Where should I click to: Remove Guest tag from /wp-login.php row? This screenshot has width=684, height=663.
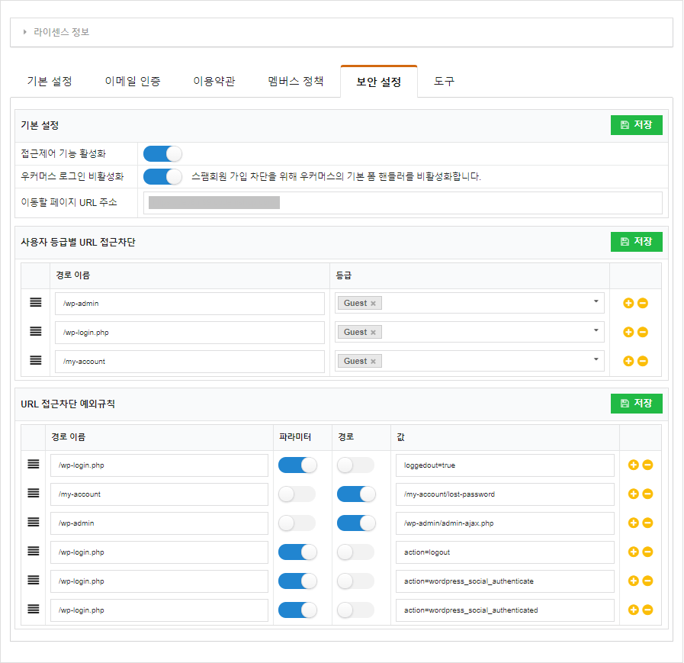click(x=373, y=333)
